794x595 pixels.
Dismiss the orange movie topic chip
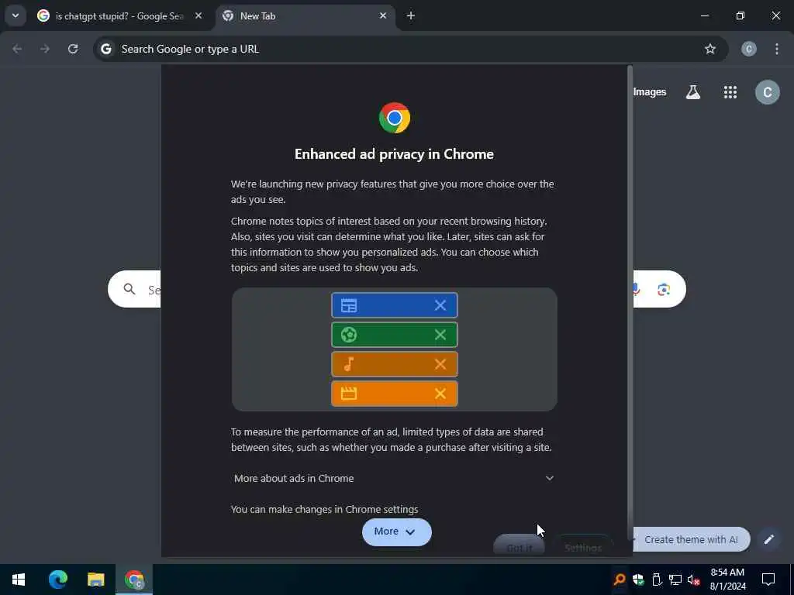point(440,393)
